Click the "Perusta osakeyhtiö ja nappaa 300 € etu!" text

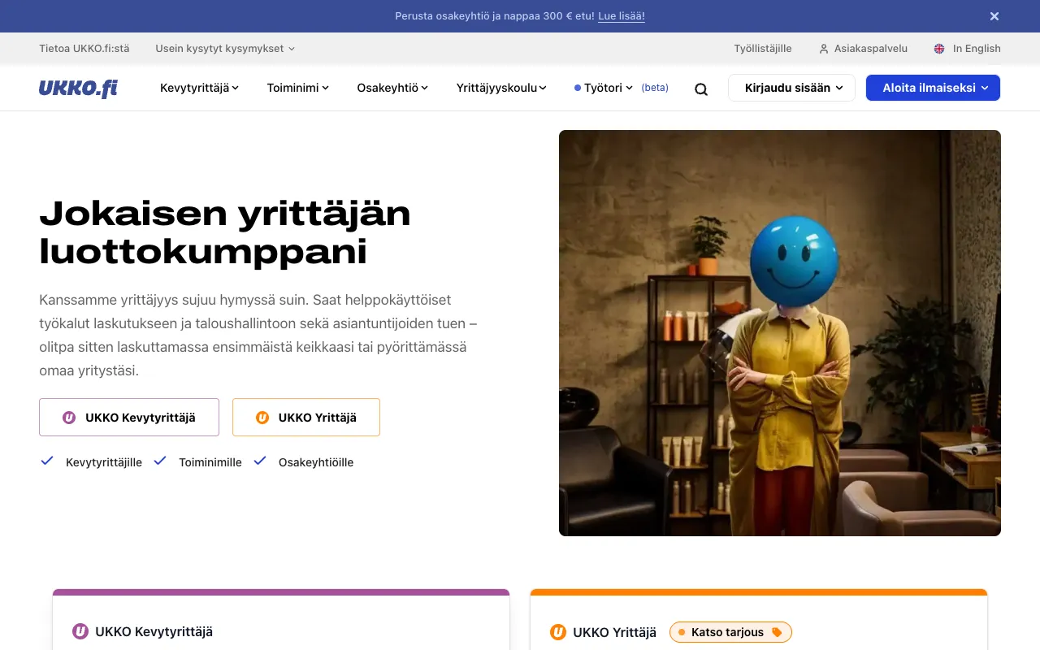click(495, 16)
